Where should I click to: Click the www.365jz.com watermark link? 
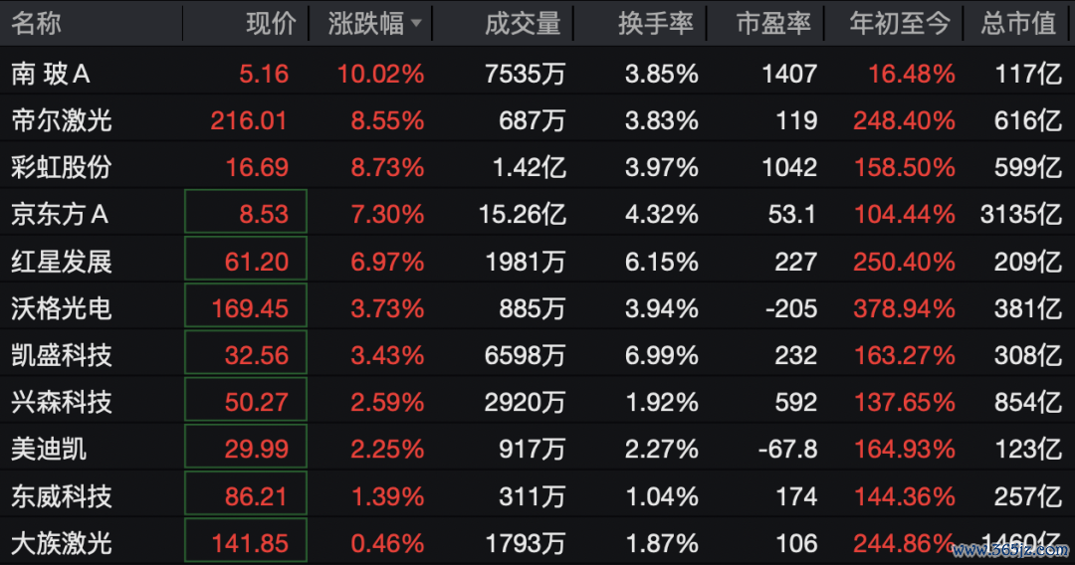click(x=1010, y=550)
